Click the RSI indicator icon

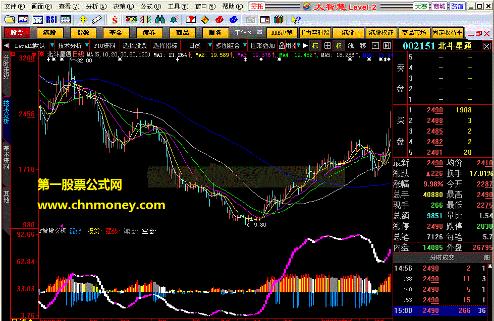pos(51,20)
